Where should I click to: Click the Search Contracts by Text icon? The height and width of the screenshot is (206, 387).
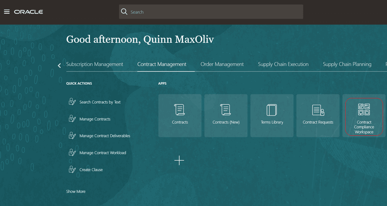pos(72,102)
